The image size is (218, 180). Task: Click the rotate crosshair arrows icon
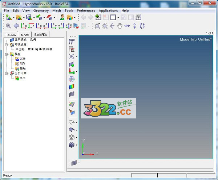point(112,26)
